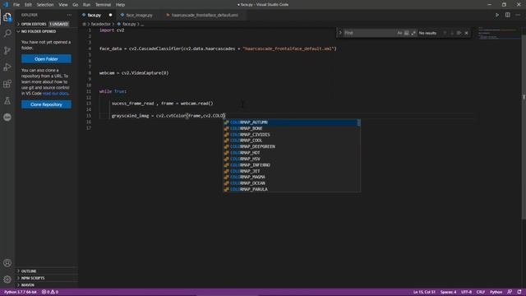Click the round icon below the flask
The height and width of the screenshot is (296, 526).
coord(7,117)
